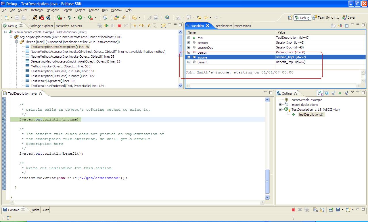The width and height of the screenshot is (368, 222).
Task: Stop Tomcat from main toolbar
Action: (41, 17)
